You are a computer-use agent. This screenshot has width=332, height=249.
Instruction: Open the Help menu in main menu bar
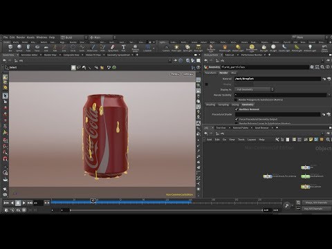(52, 37)
